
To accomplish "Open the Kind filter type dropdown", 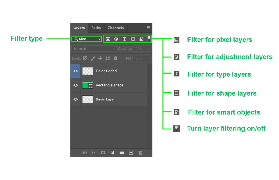I will (x=87, y=39).
